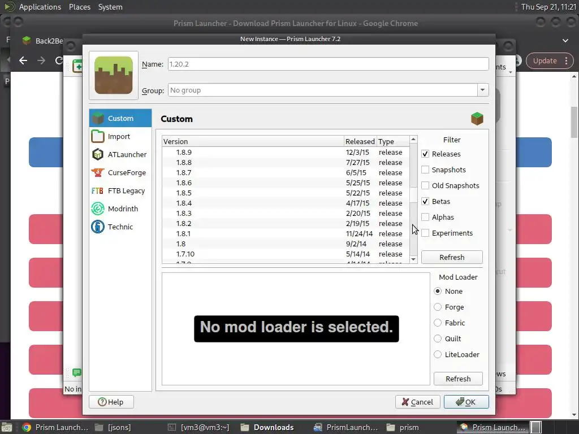
Task: Click the clock in the top panel
Action: 548,7
